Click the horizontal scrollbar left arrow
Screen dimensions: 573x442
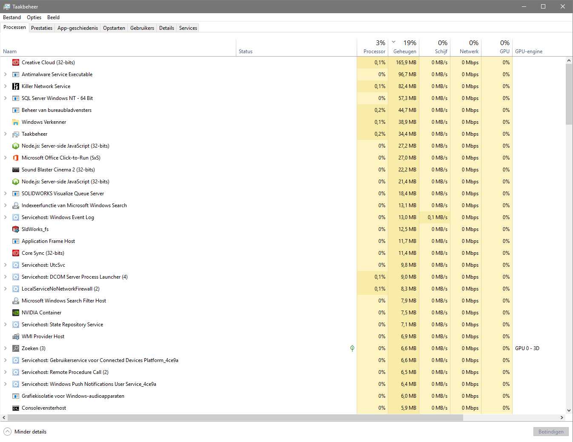[x=4, y=418]
